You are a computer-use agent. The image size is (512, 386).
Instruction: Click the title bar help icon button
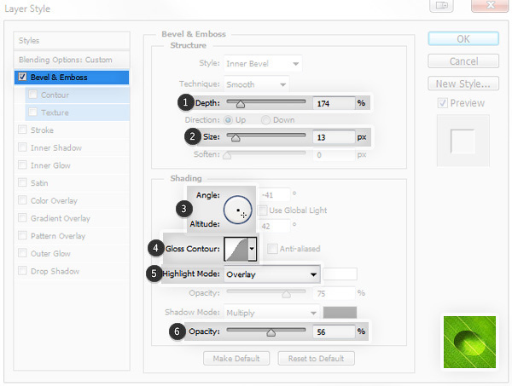coord(441,6)
